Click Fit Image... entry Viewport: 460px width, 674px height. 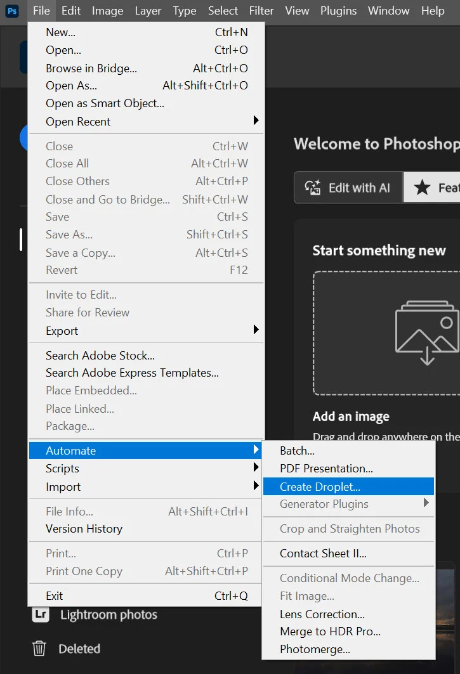[348, 596]
